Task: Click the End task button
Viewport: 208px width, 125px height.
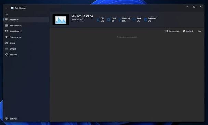Action: (188, 31)
